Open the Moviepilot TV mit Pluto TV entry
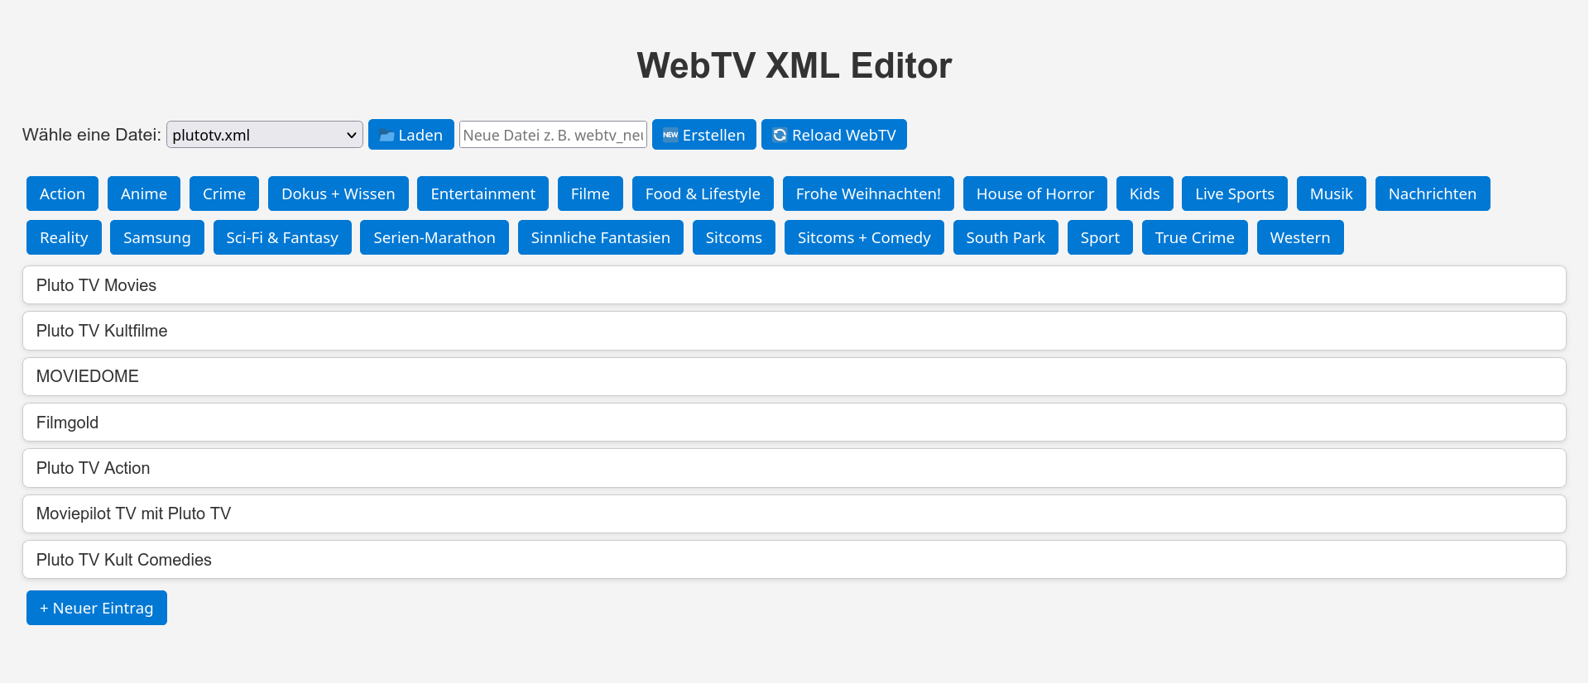 click(794, 513)
